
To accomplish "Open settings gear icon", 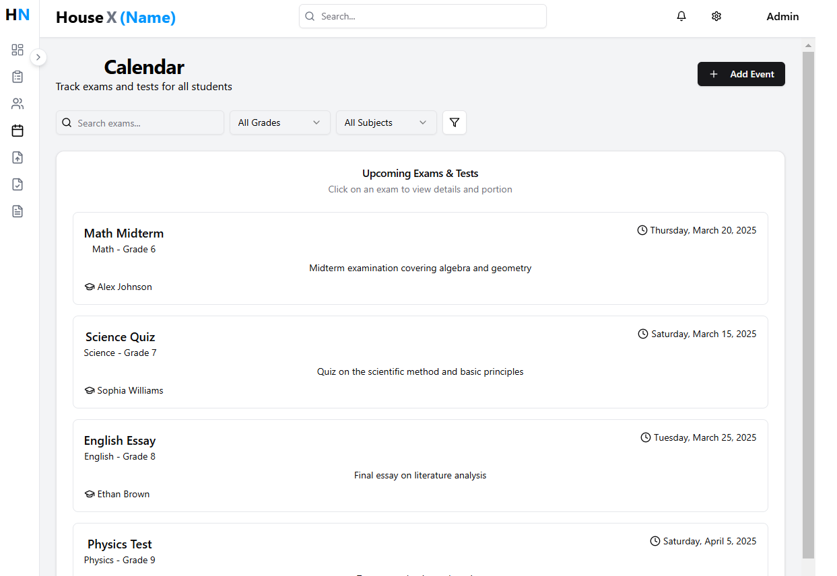I will (x=716, y=16).
